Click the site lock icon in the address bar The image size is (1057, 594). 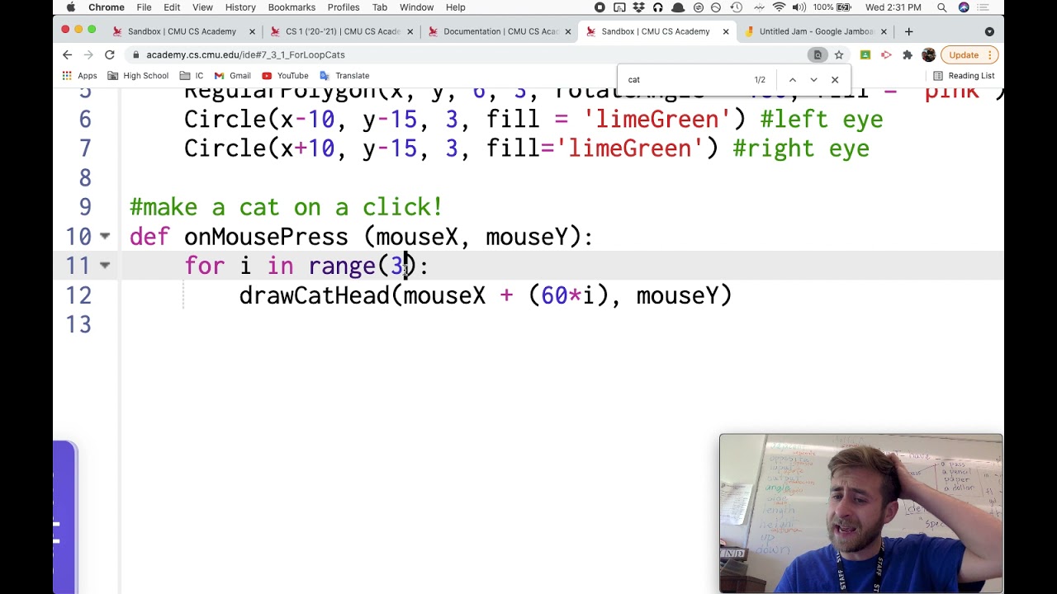pyautogui.click(x=135, y=54)
